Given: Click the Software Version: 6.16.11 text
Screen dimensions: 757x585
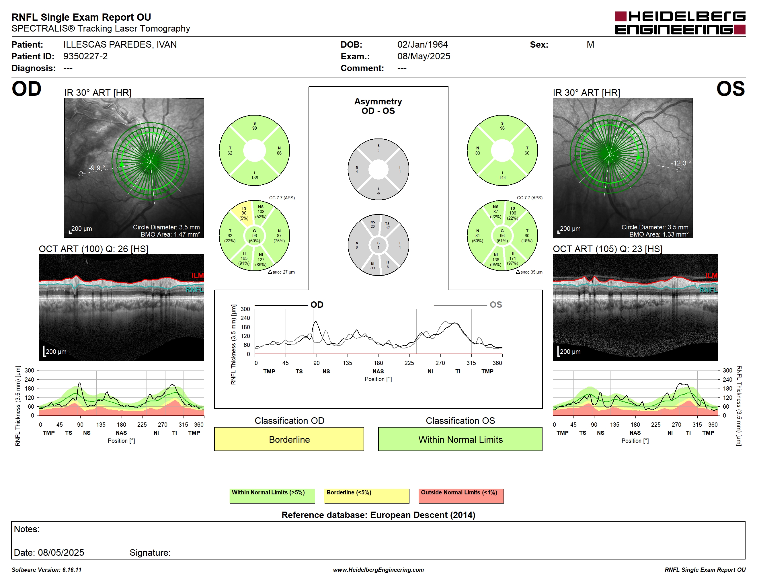Looking at the screenshot, I should click(x=46, y=570).
